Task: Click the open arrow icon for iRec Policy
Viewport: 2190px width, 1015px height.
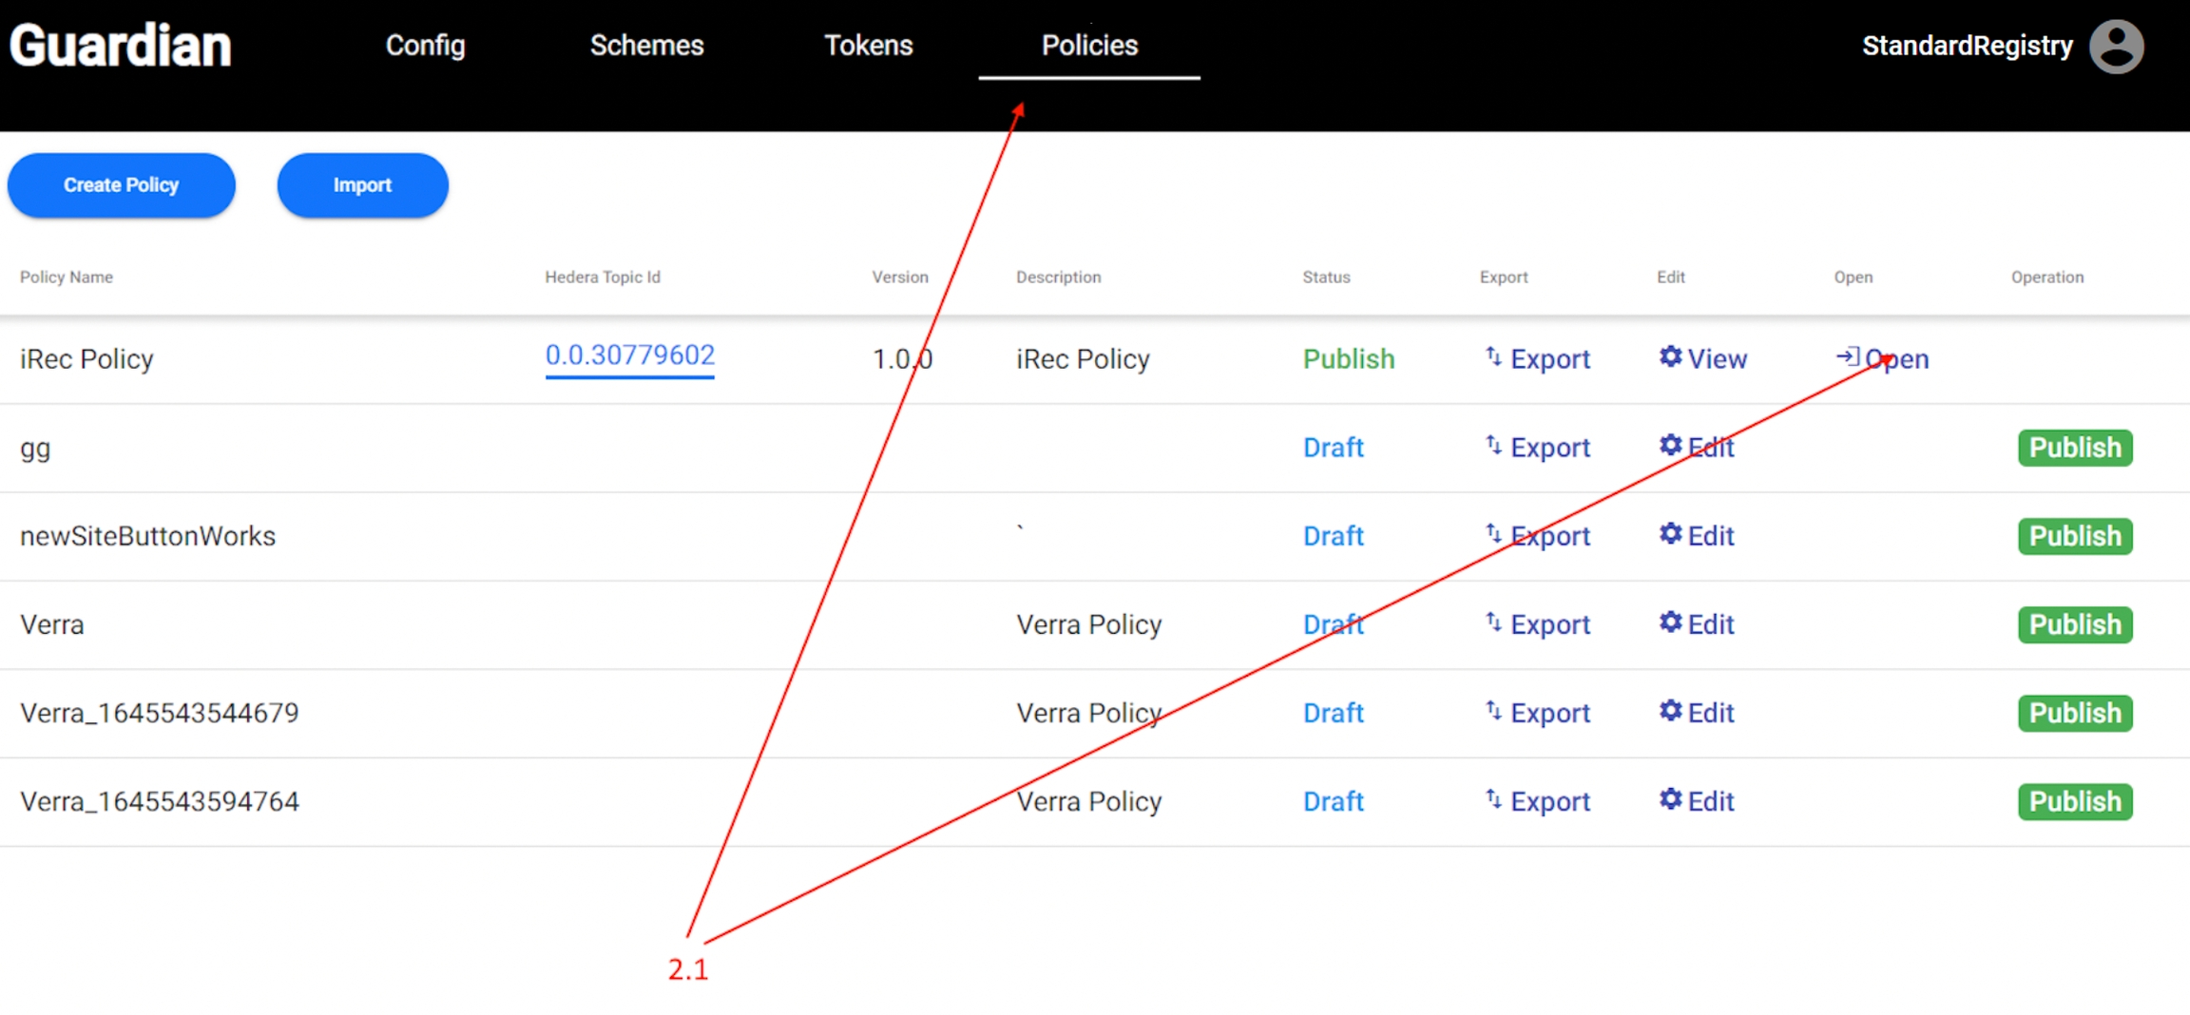Action: tap(1847, 356)
